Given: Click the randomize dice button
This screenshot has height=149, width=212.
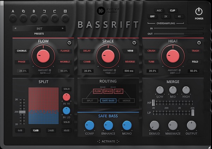Looking at the screenshot, I should tap(65, 17).
